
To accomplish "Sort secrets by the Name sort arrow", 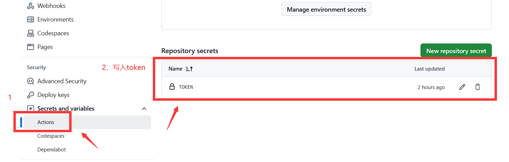I will tap(189, 69).
